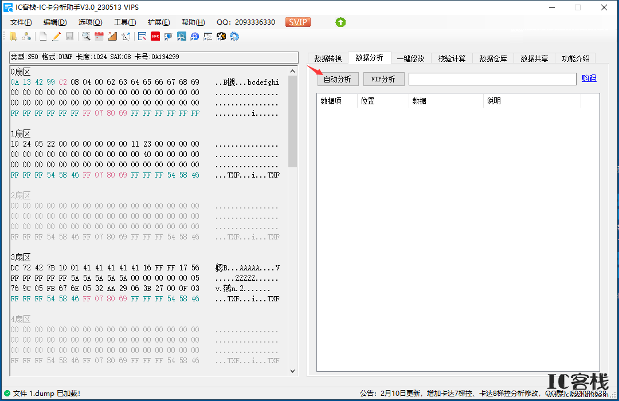Click the pencil edit icon
Viewport: 619px width, 401px height.
[x=56, y=36]
